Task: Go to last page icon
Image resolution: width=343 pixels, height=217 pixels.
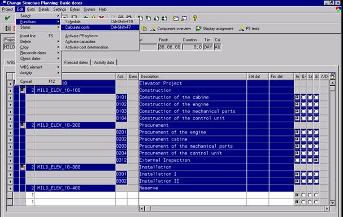Action: click(x=164, y=19)
